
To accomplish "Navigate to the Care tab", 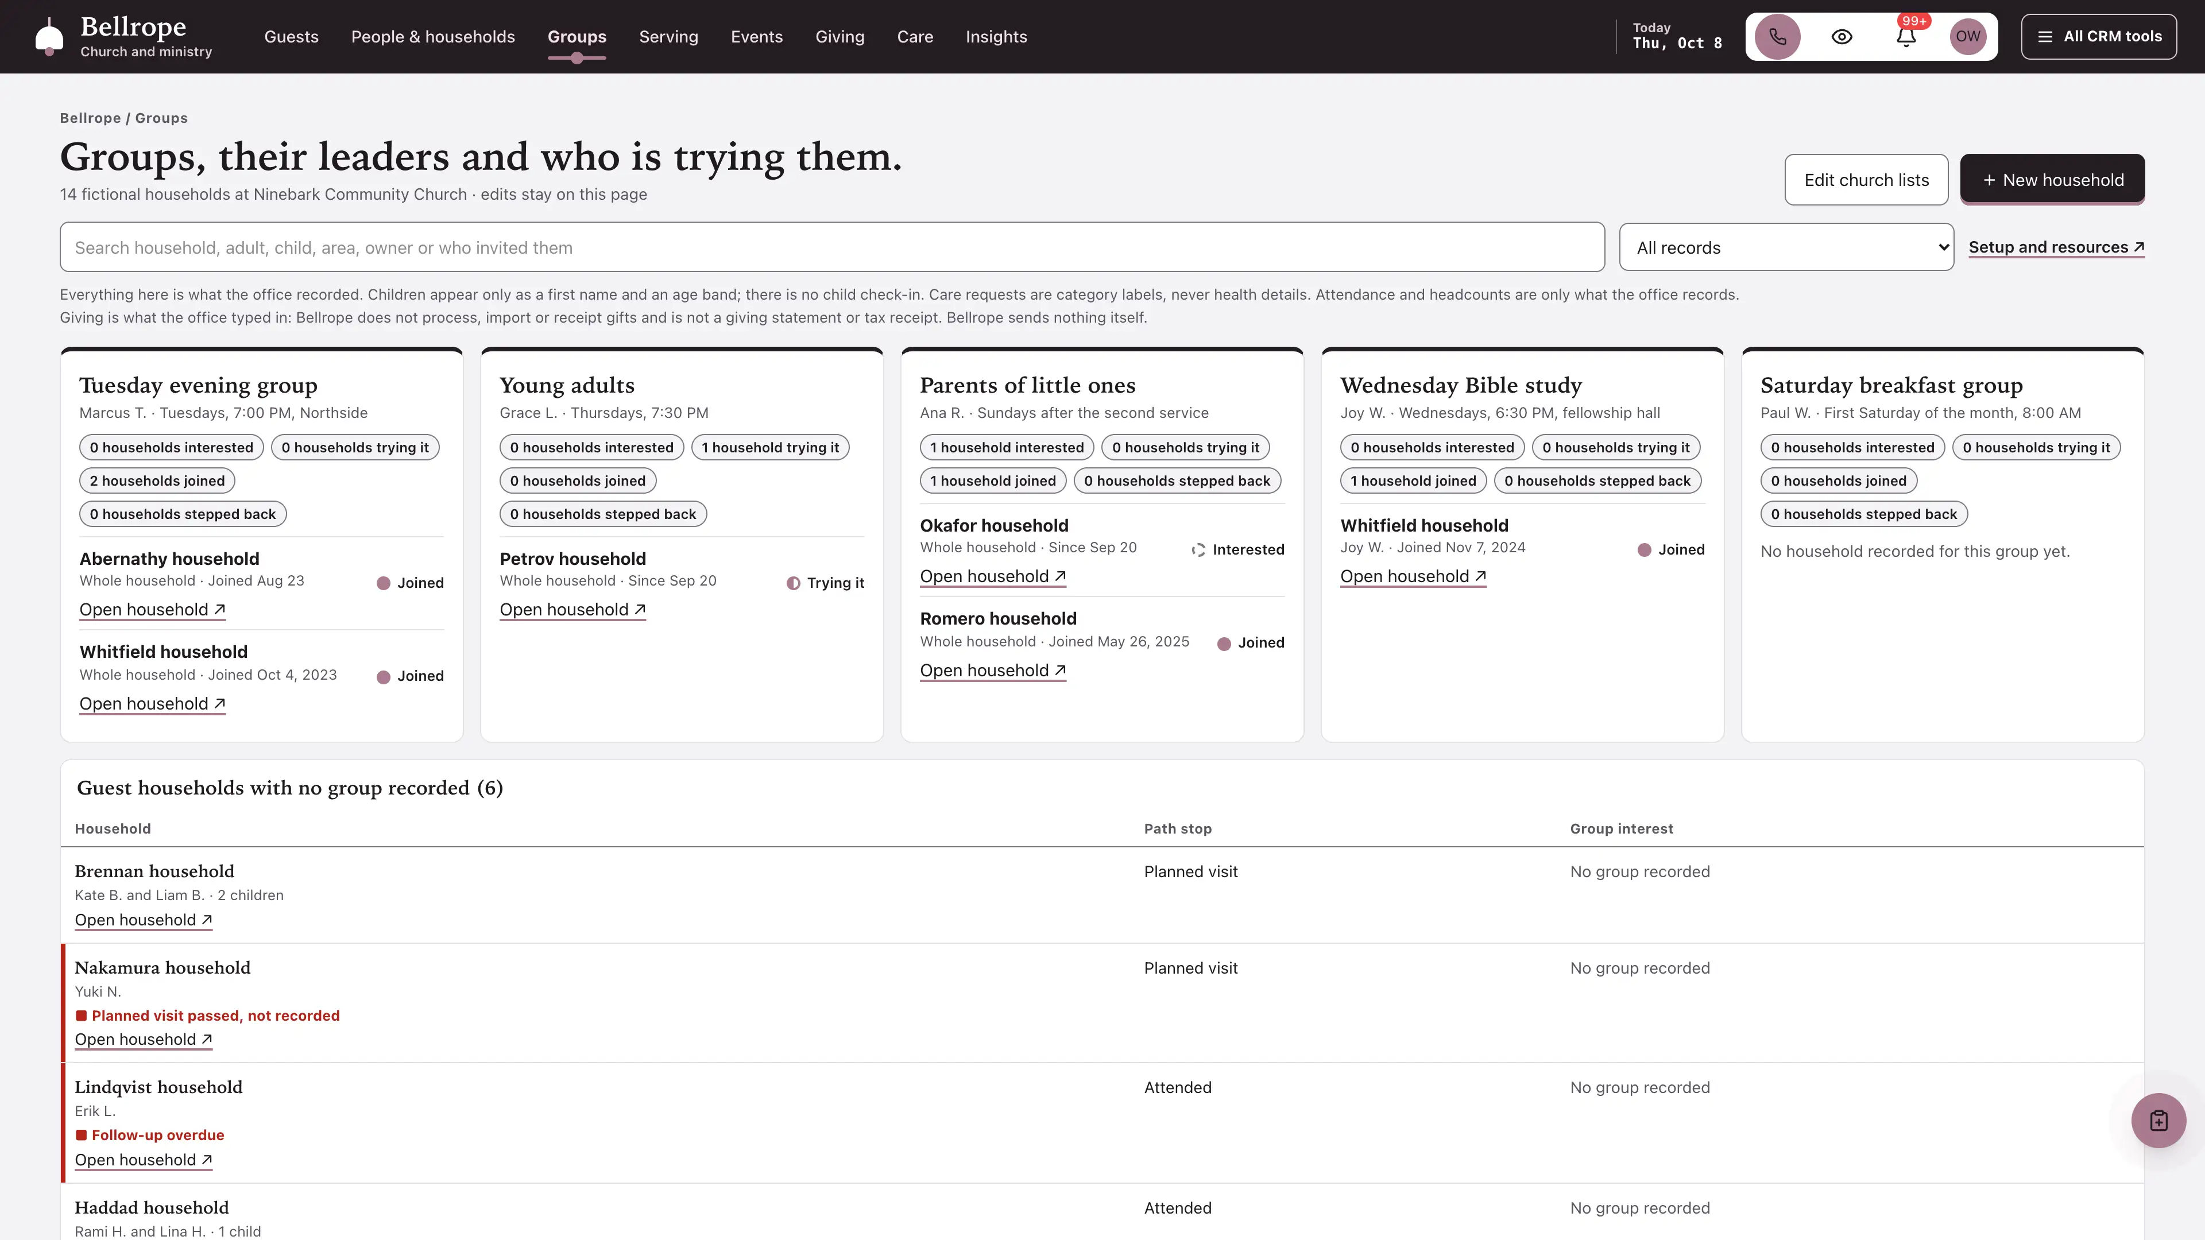I will [915, 37].
